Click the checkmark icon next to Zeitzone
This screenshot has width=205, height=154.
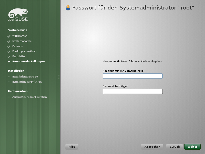click(x=9, y=46)
